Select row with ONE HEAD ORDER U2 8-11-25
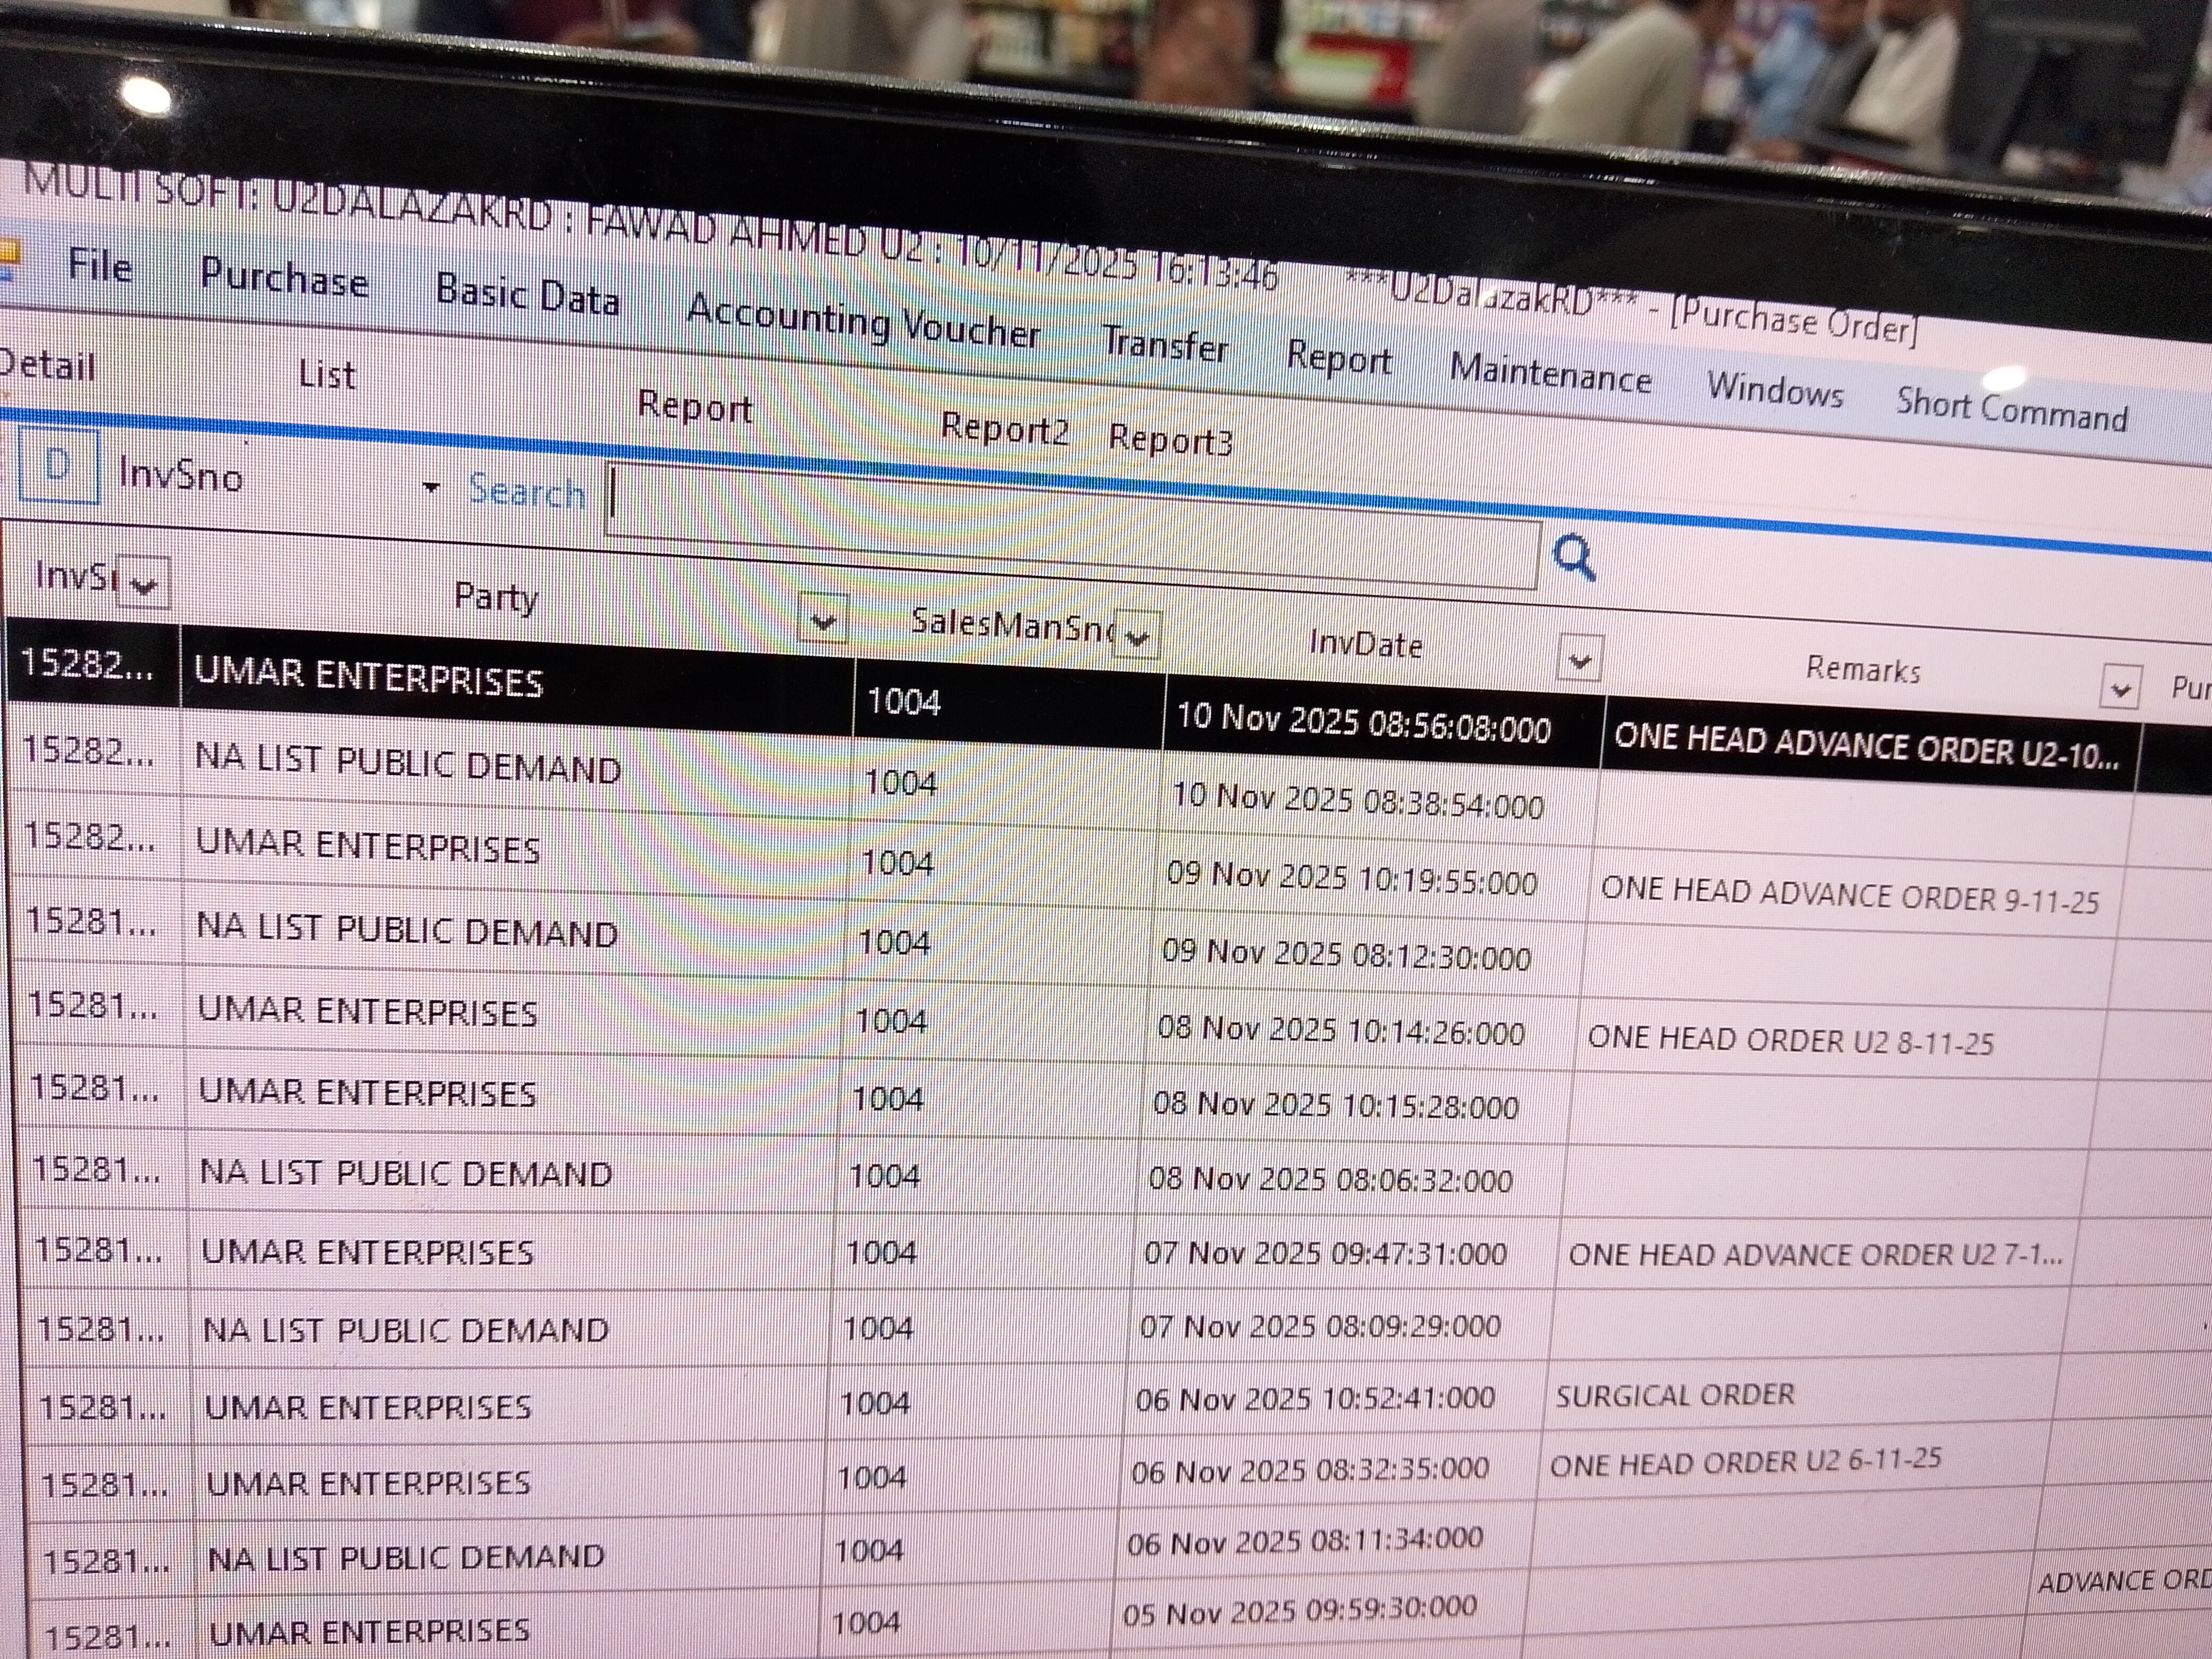The width and height of the screenshot is (2212, 1659). 1789,1041
